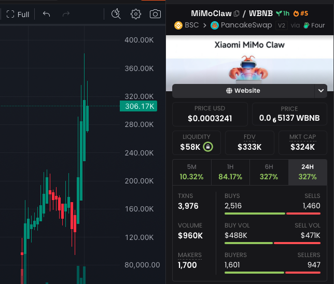Click the WBNB quote token name

[261, 13]
